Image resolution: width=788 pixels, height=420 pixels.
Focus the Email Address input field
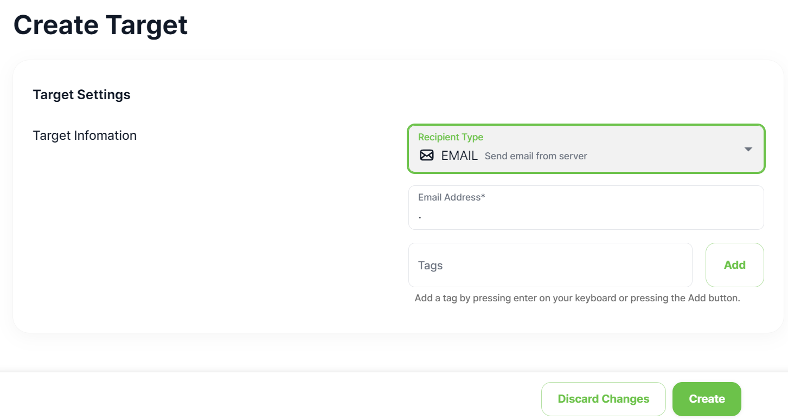[x=586, y=214]
